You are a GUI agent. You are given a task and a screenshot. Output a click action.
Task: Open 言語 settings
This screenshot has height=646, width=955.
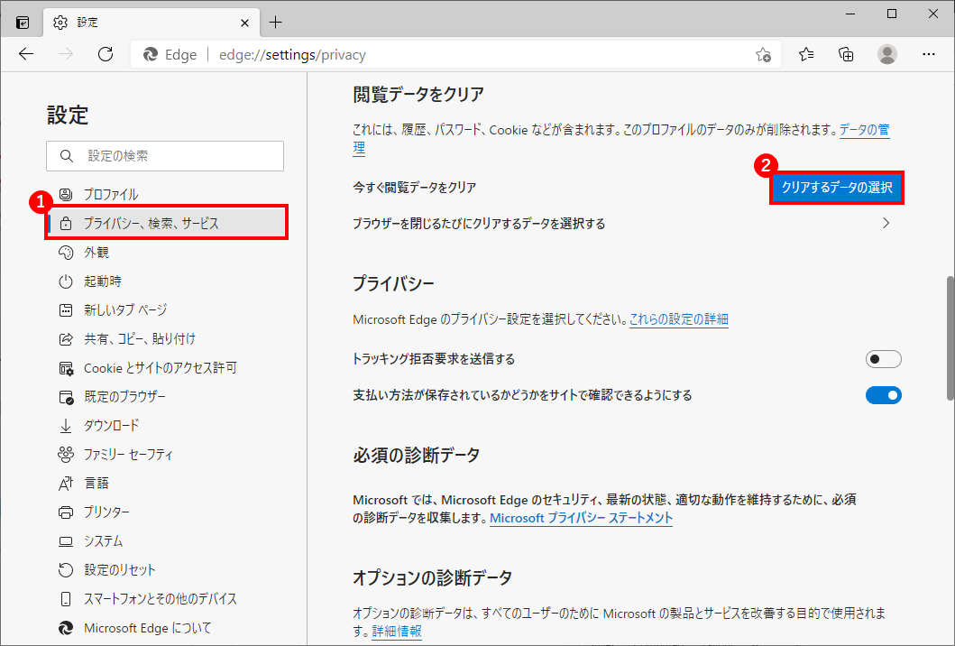(x=165, y=484)
